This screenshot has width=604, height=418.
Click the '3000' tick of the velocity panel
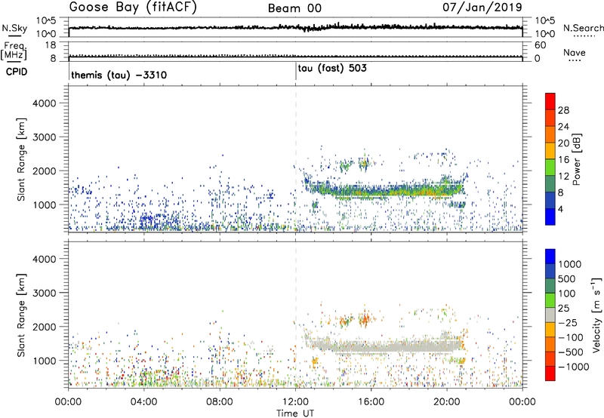pyautogui.click(x=44, y=293)
